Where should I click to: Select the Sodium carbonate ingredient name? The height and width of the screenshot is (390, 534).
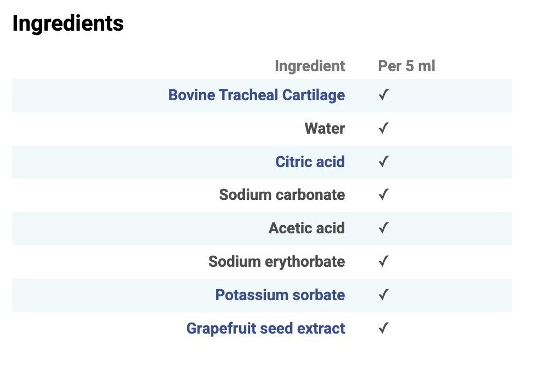coord(282,195)
